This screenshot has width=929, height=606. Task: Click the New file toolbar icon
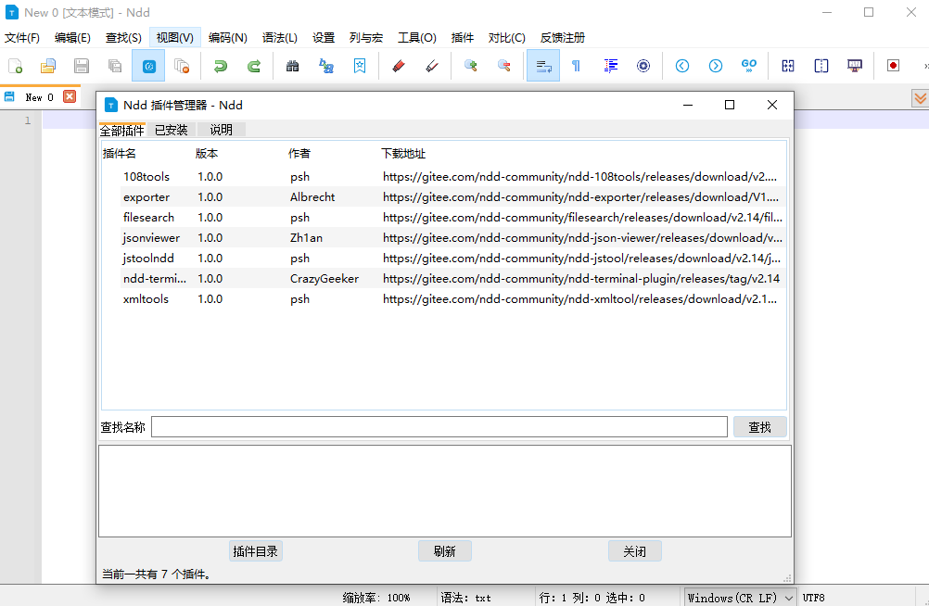(x=16, y=66)
